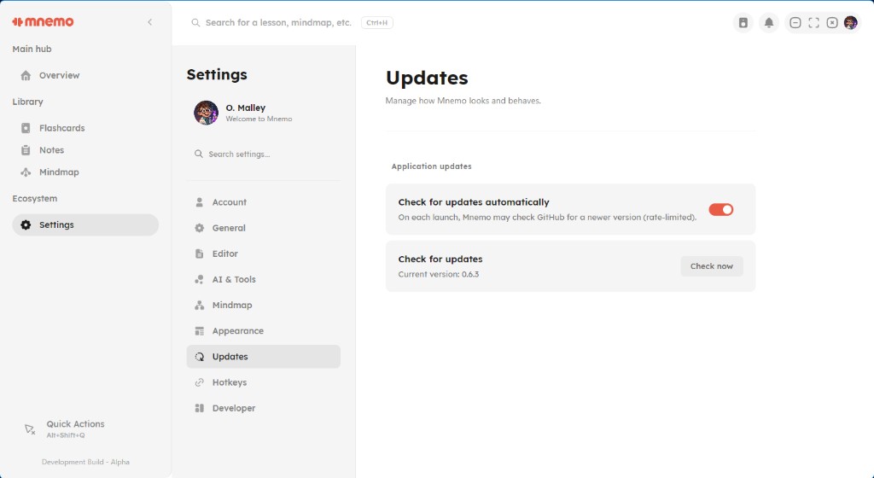Image resolution: width=874 pixels, height=478 pixels.
Task: Go to Notes in the sidebar
Action: tap(85, 150)
